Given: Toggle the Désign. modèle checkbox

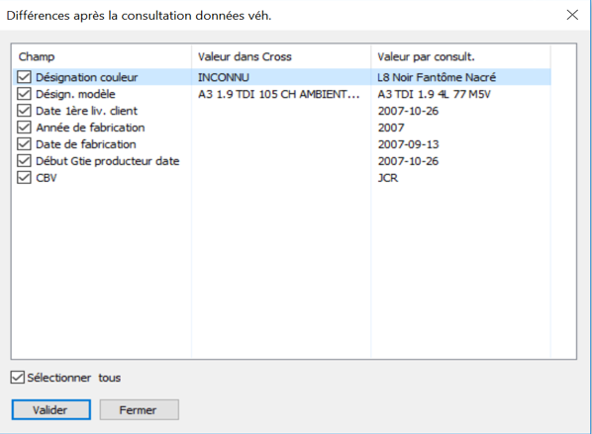Looking at the screenshot, I should [x=24, y=94].
